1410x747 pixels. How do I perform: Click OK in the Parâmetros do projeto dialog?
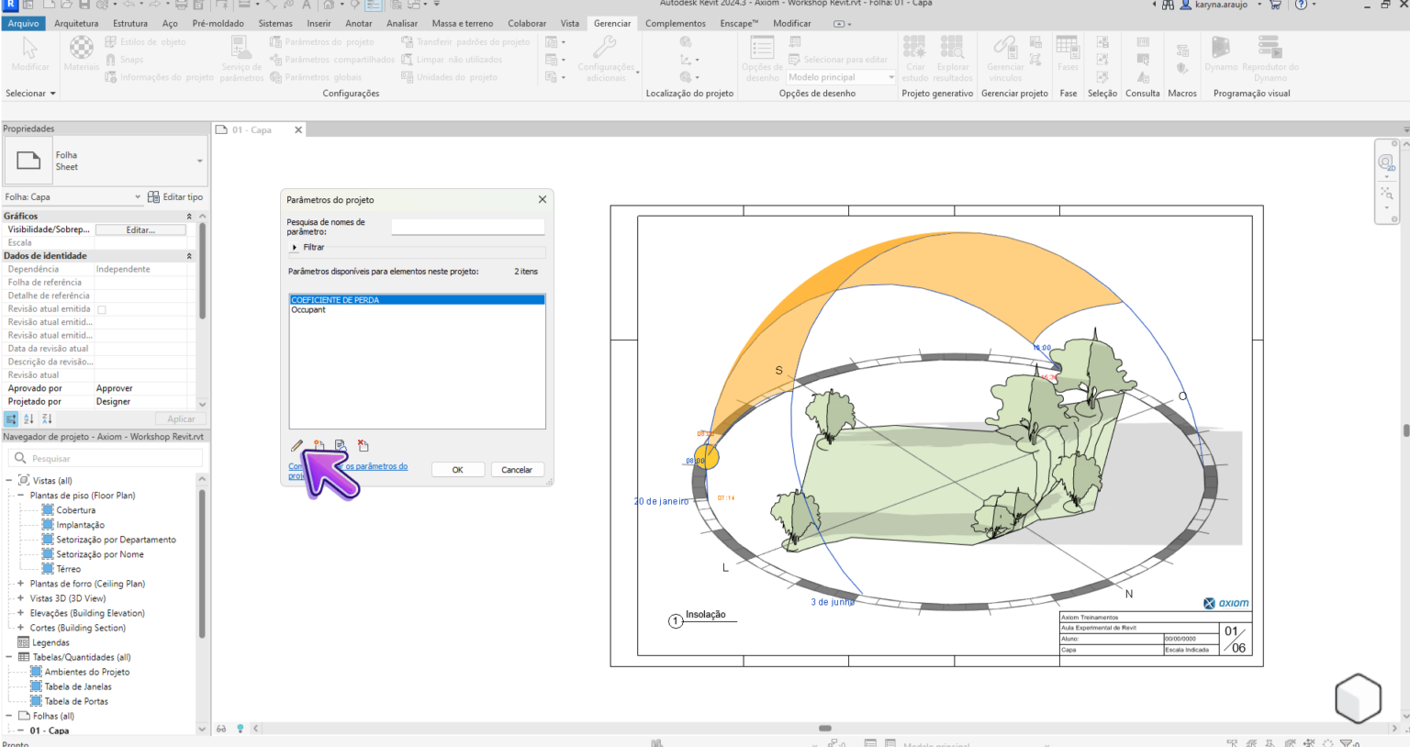click(458, 469)
